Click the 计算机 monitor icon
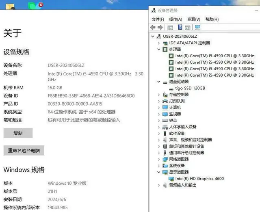The height and width of the screenshot is (212, 260). (x=165, y=108)
